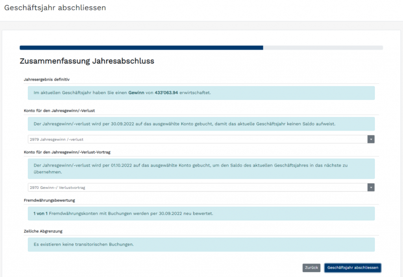Screen dimensions: 403x277
Task: Click the Konto für den Jahresgewinn/-Verlust-Vortrag label
Action: [x=67, y=152]
